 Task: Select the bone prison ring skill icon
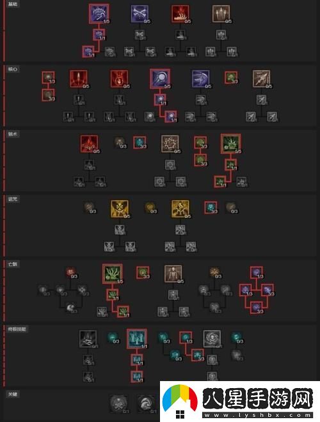click(x=170, y=144)
